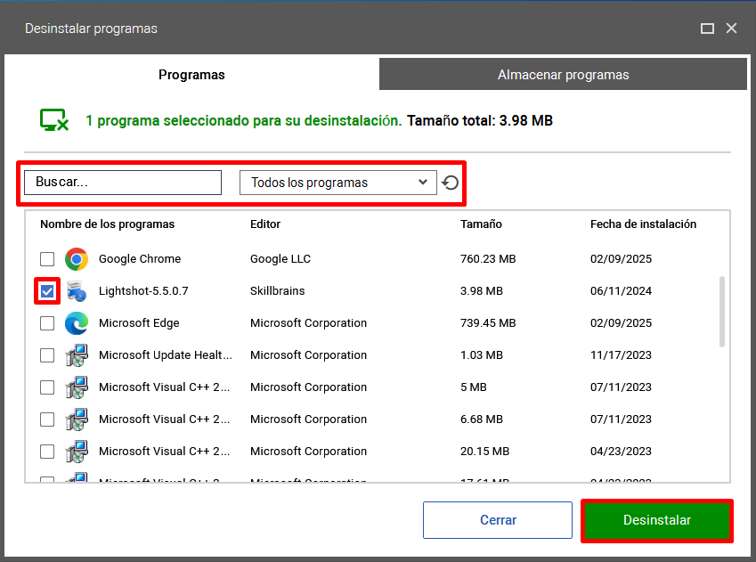The image size is (756, 562).
Task: Open the Almacenar programas tab
Action: click(563, 74)
